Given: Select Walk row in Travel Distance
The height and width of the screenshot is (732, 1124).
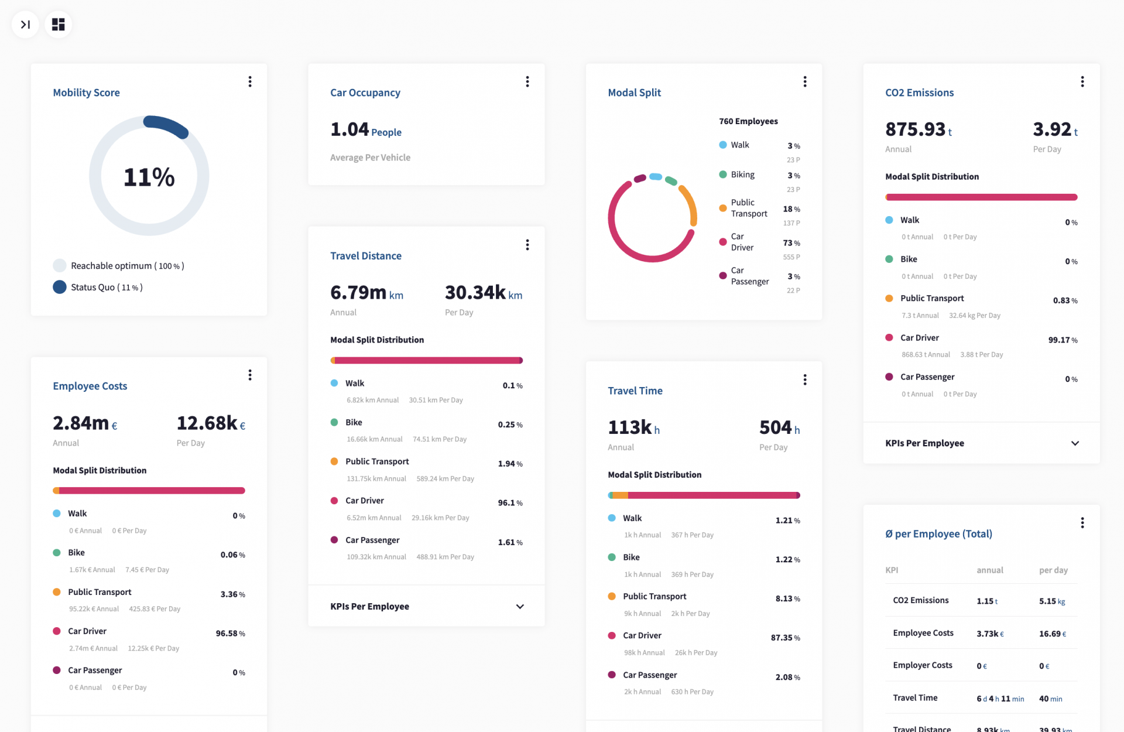Looking at the screenshot, I should (x=426, y=391).
